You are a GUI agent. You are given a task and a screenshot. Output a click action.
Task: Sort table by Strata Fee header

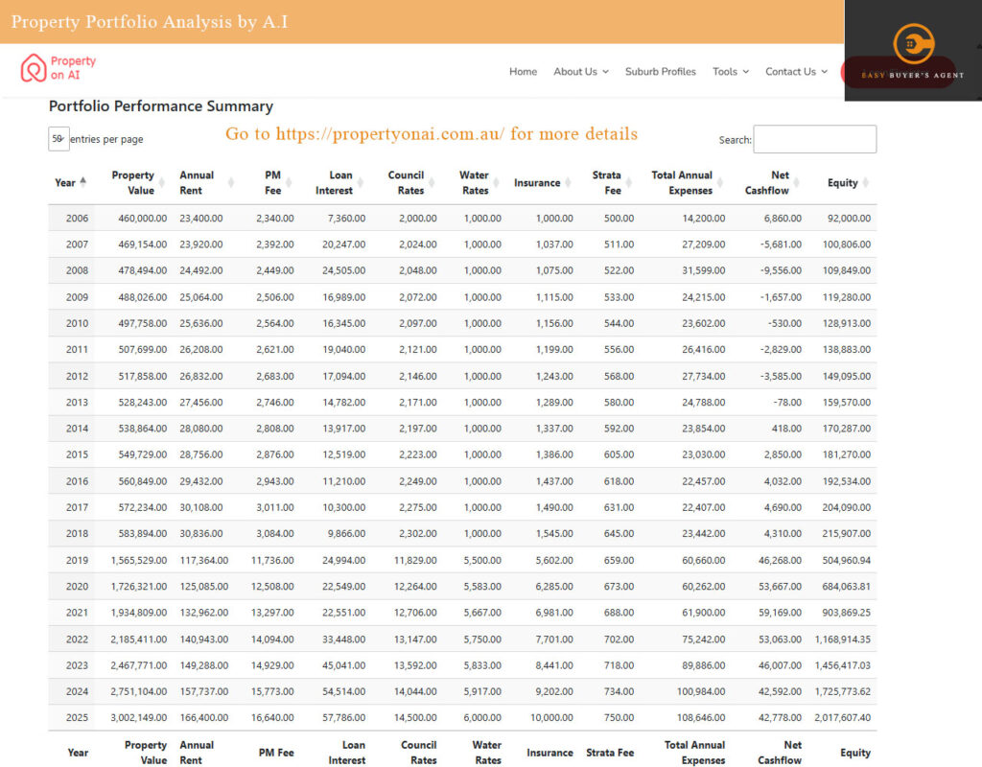[x=606, y=183]
